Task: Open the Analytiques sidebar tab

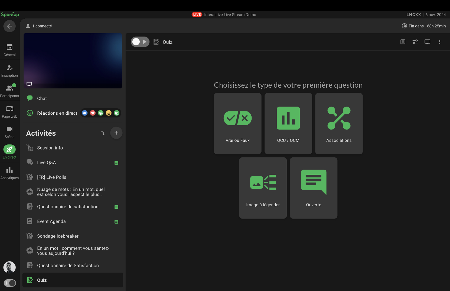Action: [9, 173]
